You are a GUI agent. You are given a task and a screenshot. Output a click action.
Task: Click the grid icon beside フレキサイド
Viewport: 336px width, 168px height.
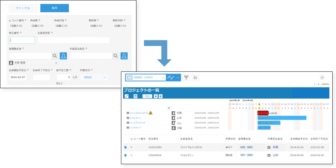tap(128, 128)
